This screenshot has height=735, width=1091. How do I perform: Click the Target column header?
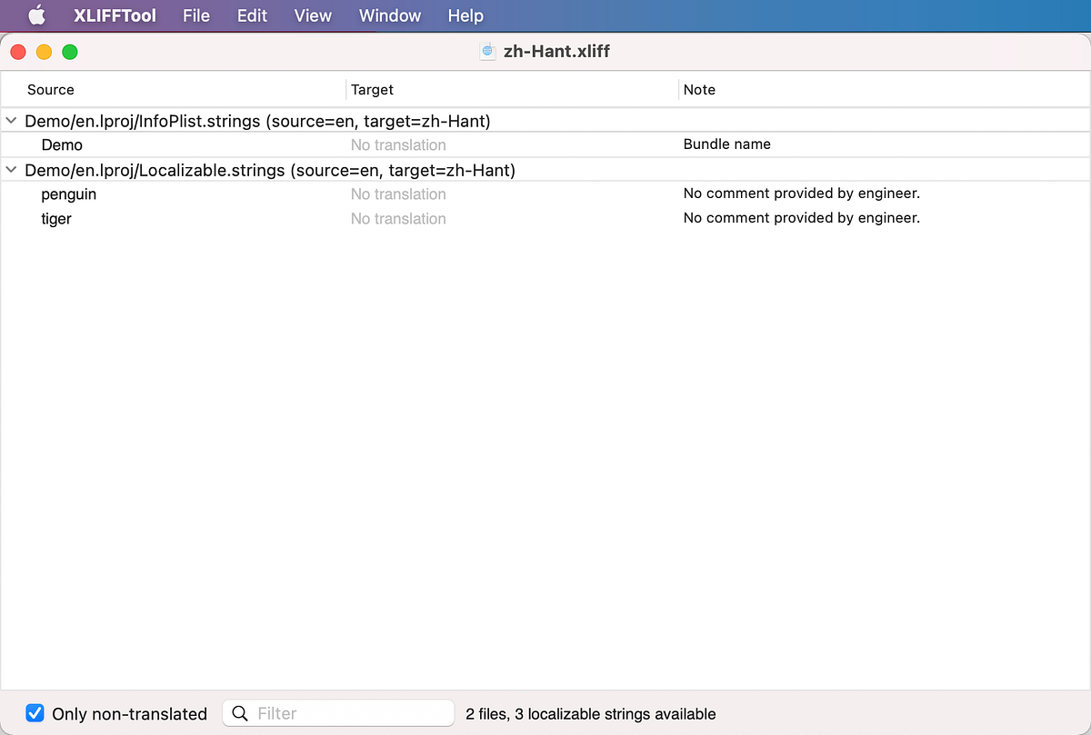372,89
